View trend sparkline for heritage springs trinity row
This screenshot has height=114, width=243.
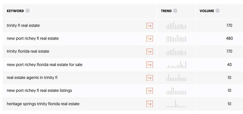click(x=176, y=104)
